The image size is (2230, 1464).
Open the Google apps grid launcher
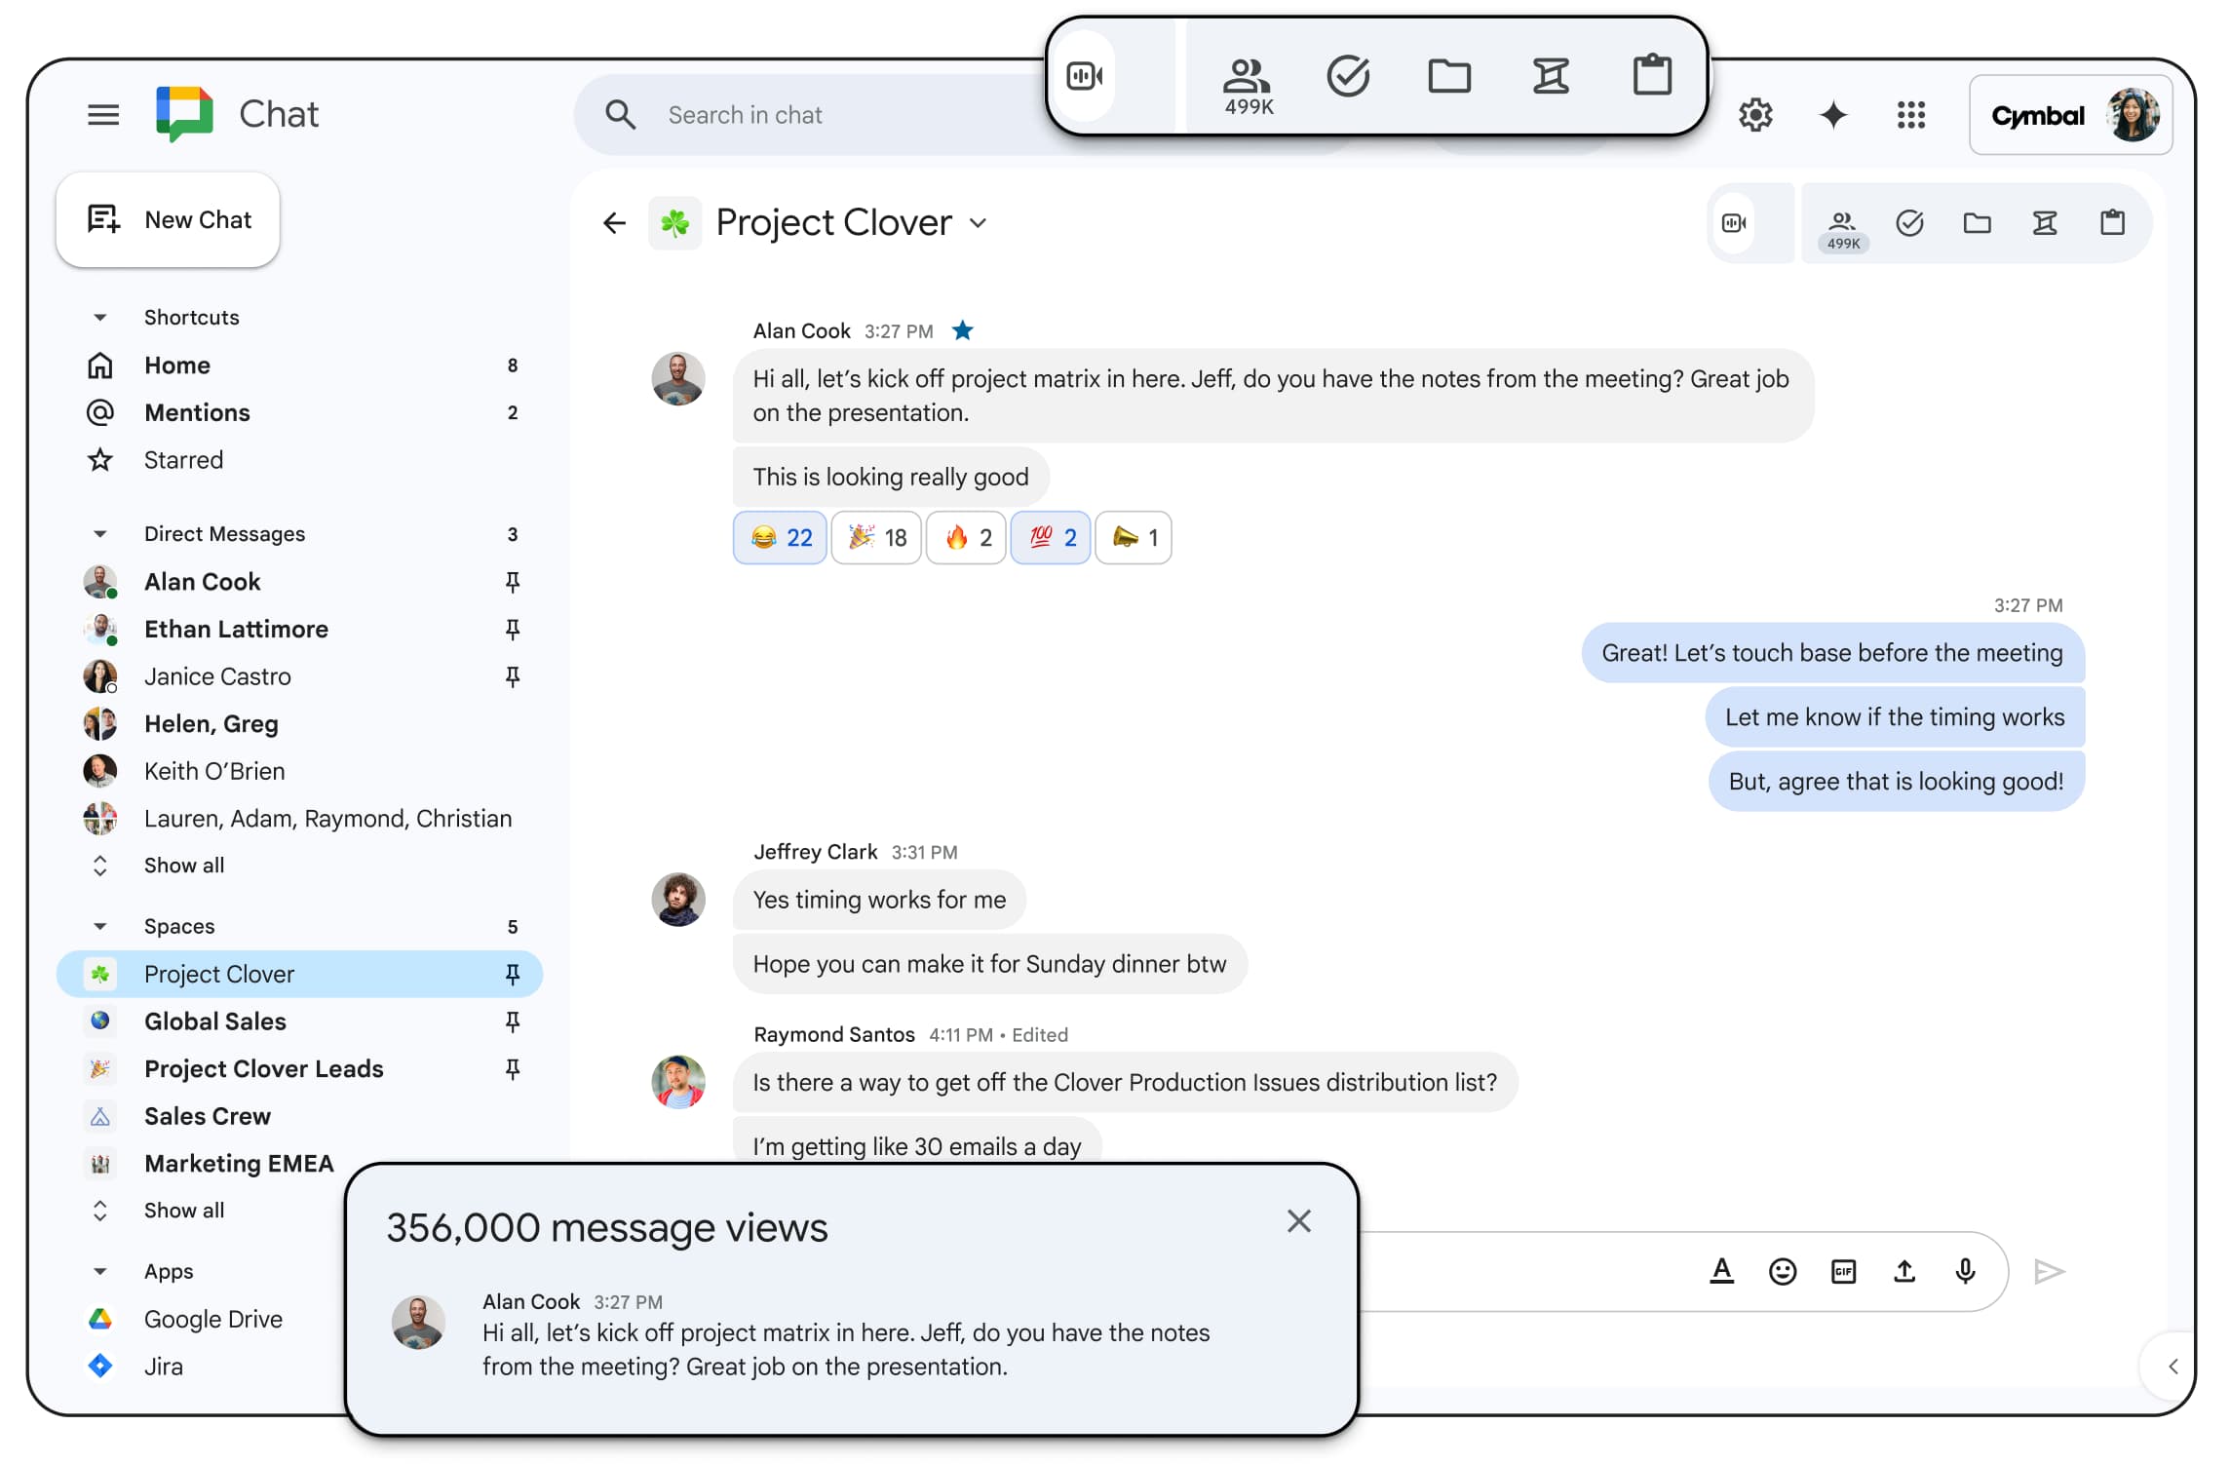coord(1910,115)
